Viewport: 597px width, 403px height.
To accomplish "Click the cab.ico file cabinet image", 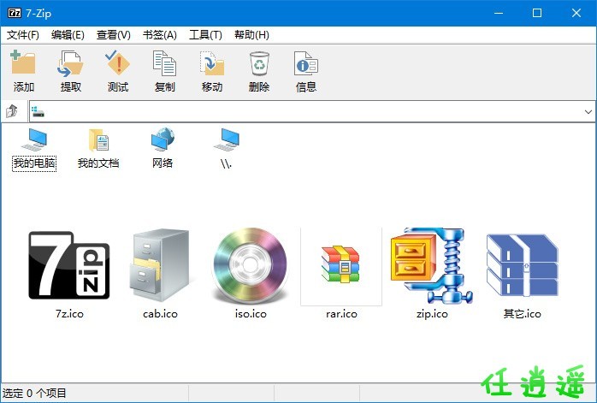I will point(160,265).
